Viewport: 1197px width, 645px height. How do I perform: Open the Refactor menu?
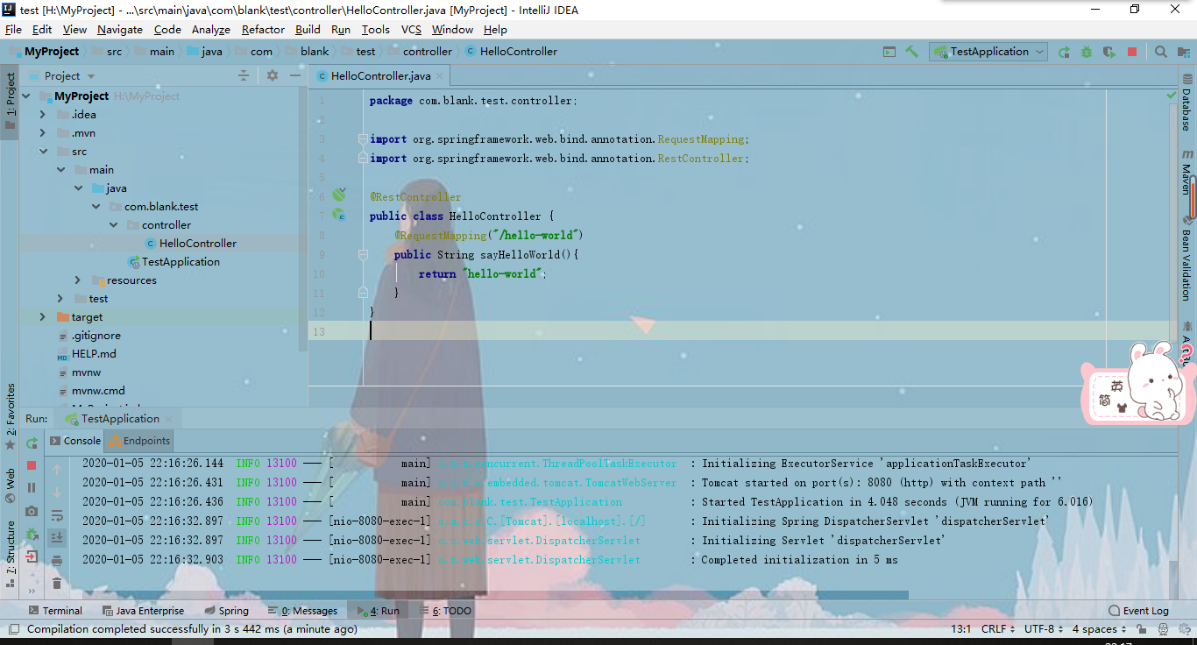coord(263,29)
